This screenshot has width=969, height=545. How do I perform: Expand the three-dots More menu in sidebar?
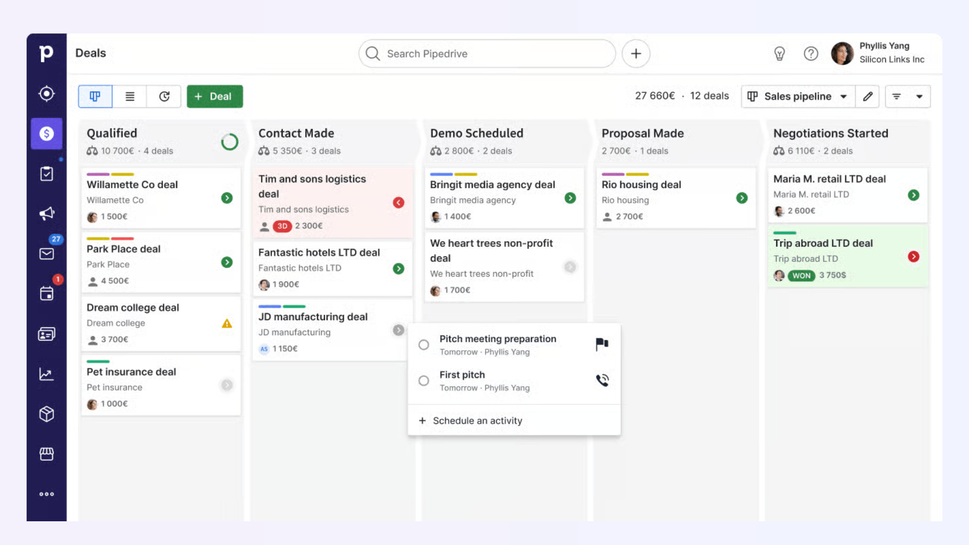(x=46, y=494)
